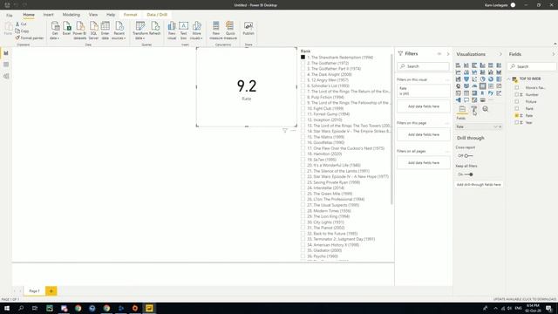Open the Rate field well dropdown chevron
This screenshot has height=314, width=558.
click(495, 126)
